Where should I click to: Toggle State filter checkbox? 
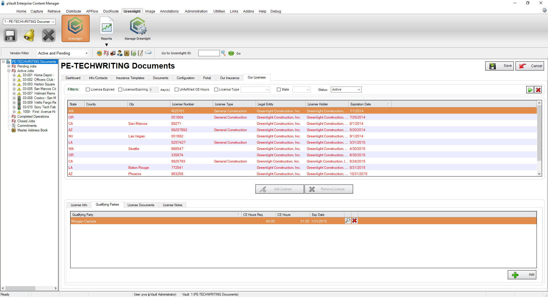(279, 90)
